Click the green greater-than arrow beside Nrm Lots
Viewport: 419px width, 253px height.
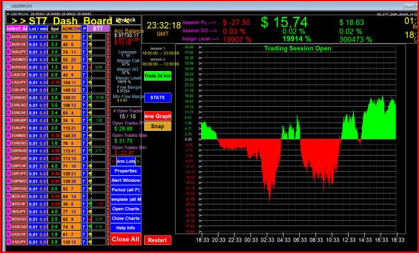coord(138,161)
